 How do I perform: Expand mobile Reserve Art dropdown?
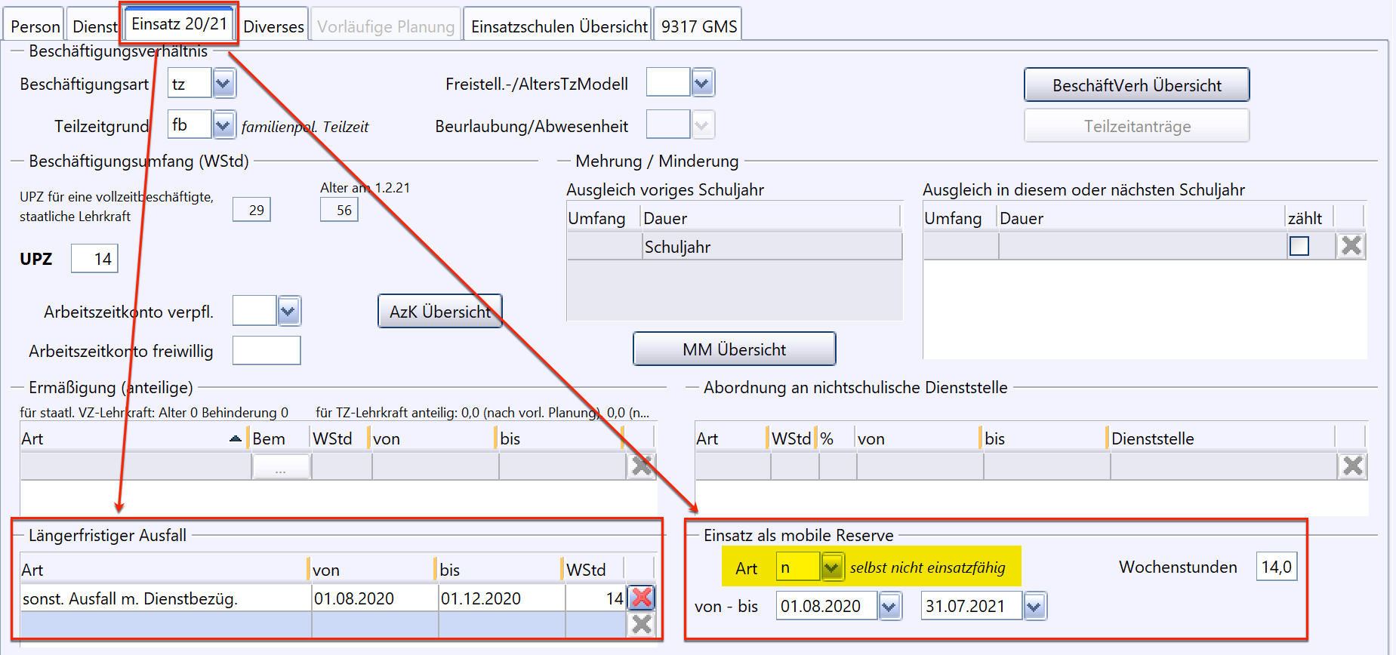[x=831, y=567]
